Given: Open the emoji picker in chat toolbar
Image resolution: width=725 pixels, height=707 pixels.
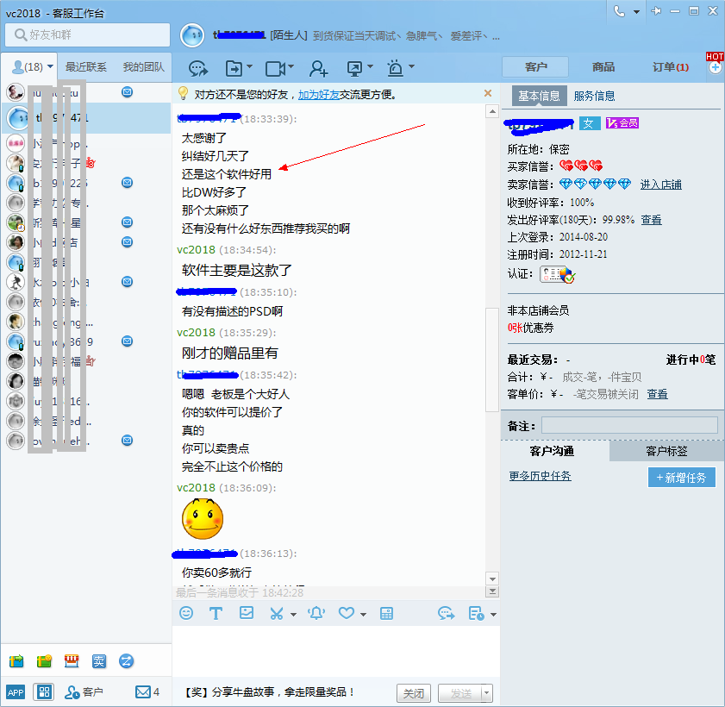Looking at the screenshot, I should 186,613.
